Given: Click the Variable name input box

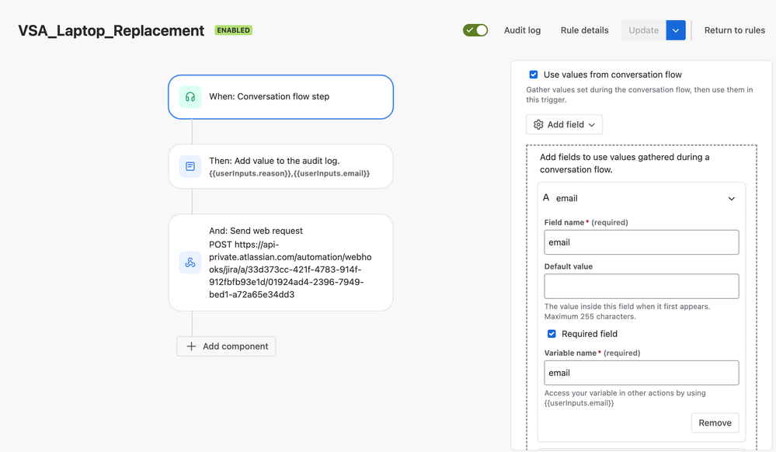Looking at the screenshot, I should pos(642,373).
